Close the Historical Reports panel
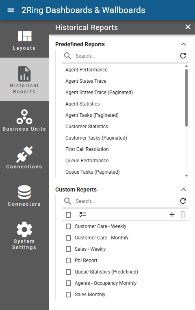The width and height of the screenshot is (195, 310). (x=188, y=27)
